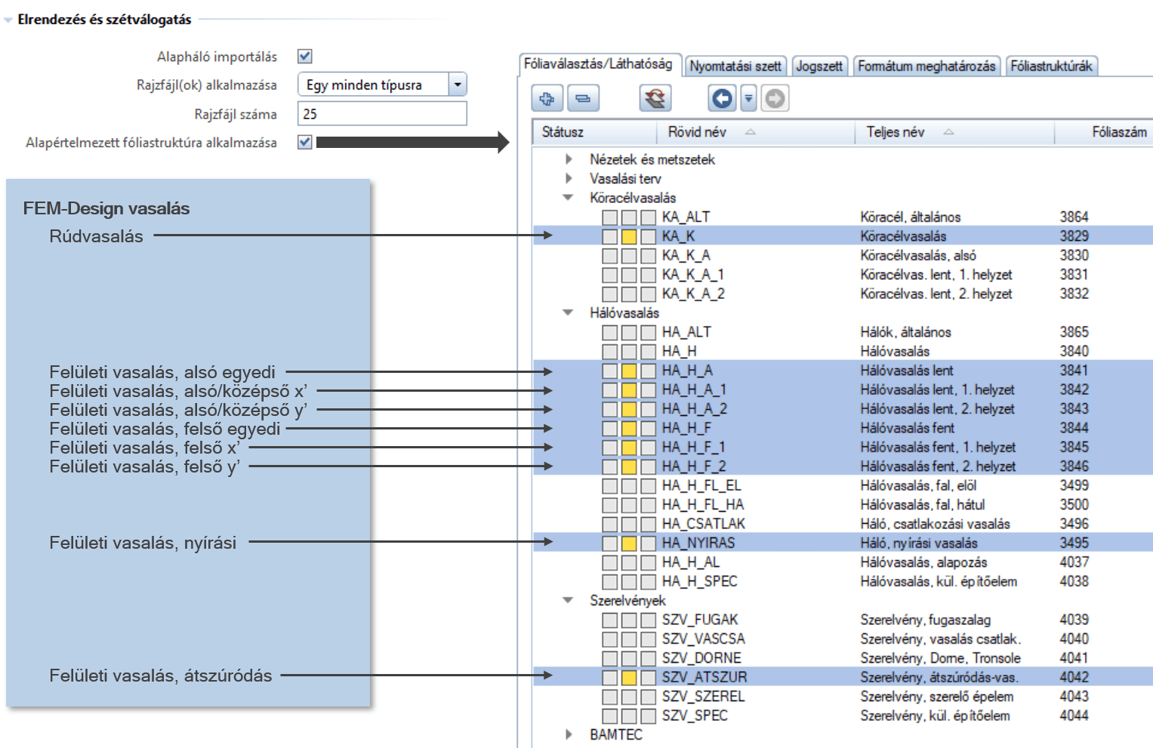Toggle Alapháló importálás checkbox
Viewport: 1153px width, 748px height.
tap(305, 56)
